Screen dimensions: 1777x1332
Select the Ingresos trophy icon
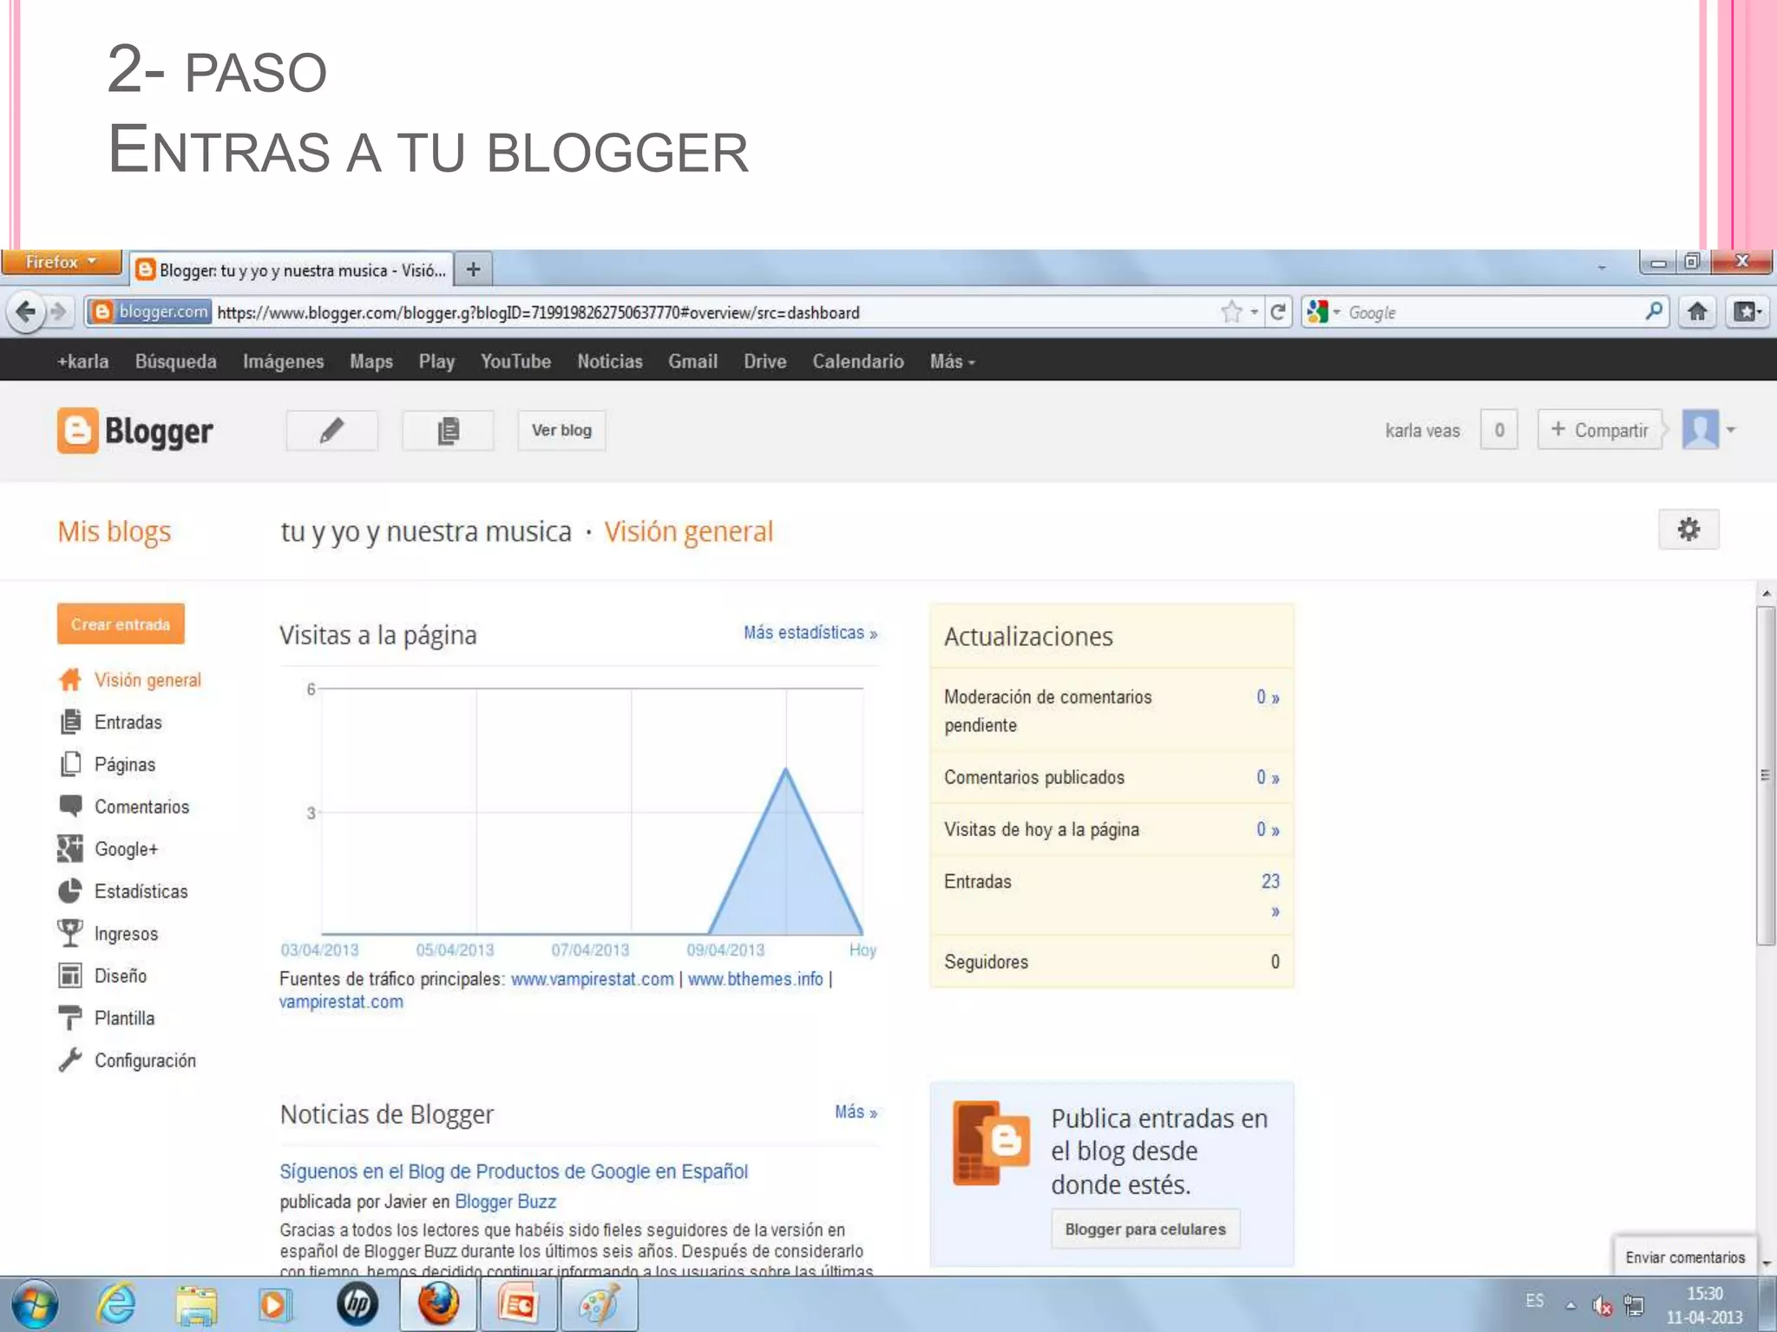(70, 933)
